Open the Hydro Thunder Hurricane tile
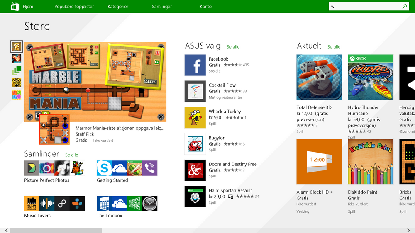The image size is (415, 233). point(371,77)
